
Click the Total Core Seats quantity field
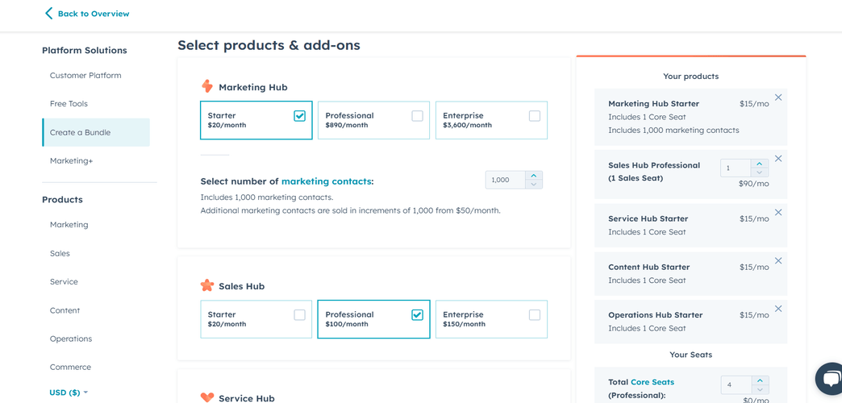click(x=736, y=384)
